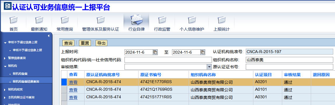Click certificate number 47421Q1769R0S cell
Image resolution: width=335 pixels, height=105 pixels.
point(164,90)
